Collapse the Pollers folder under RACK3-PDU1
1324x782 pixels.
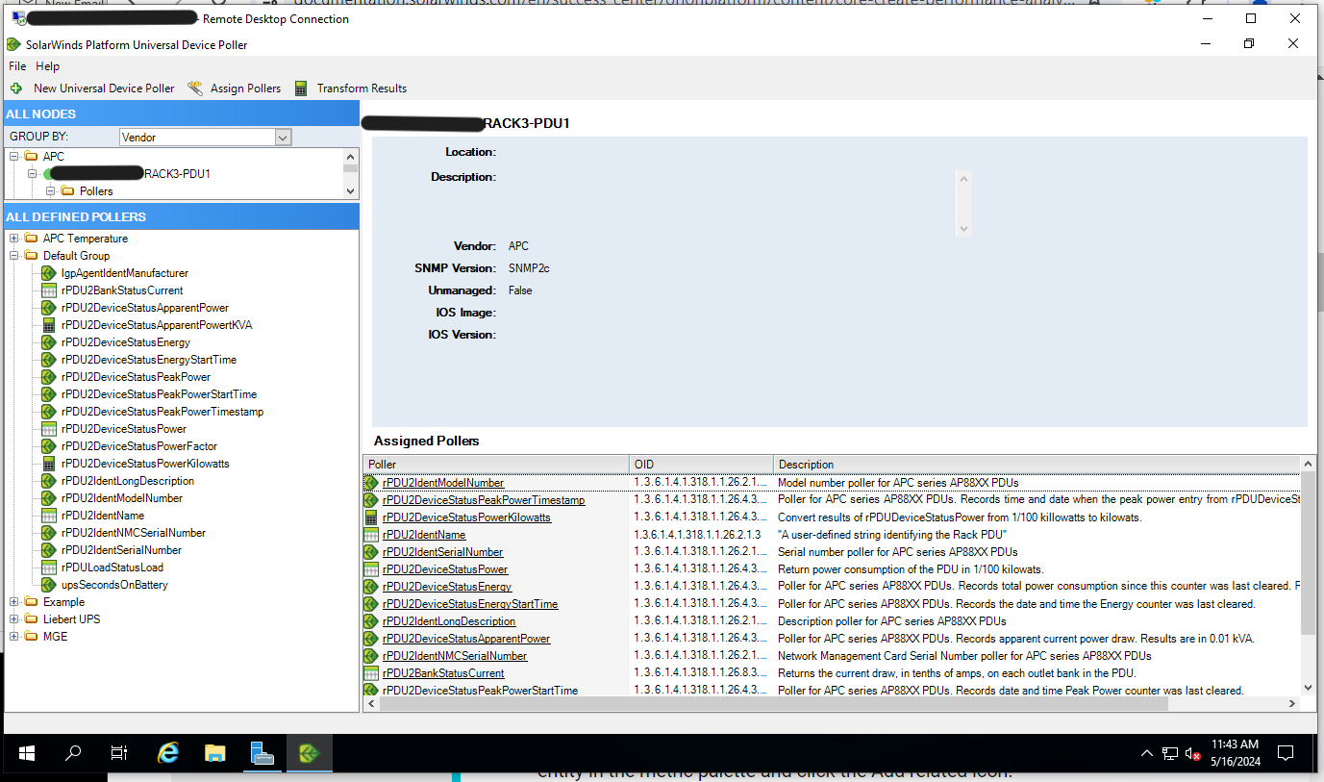pos(50,191)
